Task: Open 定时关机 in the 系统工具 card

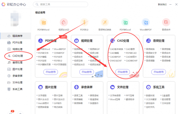Action: (150, 107)
